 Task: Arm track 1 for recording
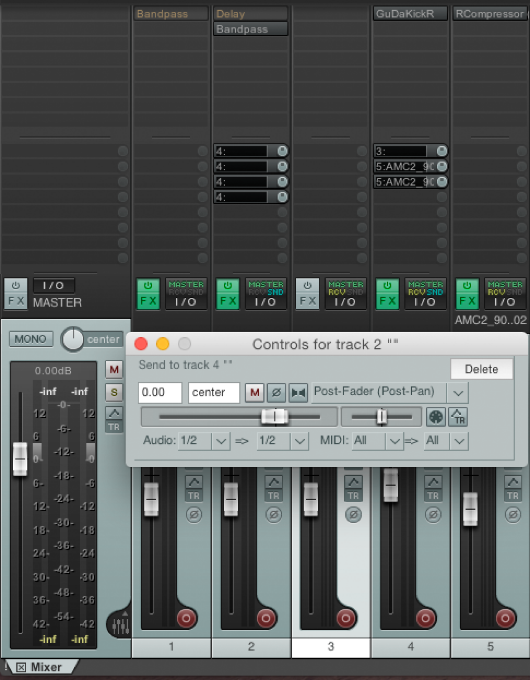point(186,618)
